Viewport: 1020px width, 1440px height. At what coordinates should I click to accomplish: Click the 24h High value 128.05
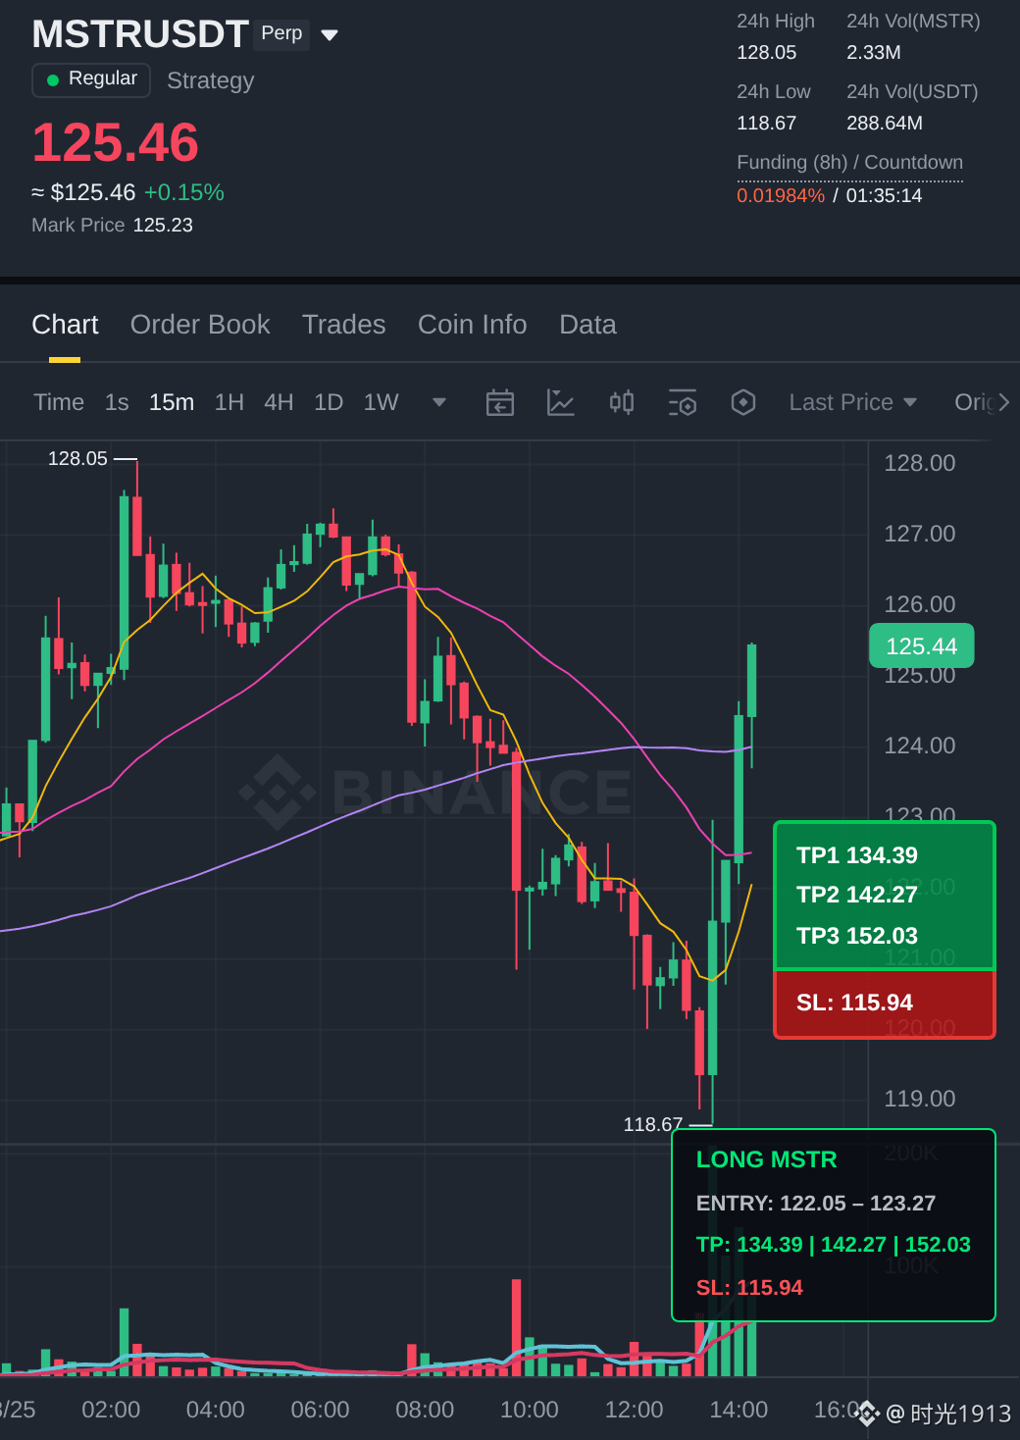point(767,53)
